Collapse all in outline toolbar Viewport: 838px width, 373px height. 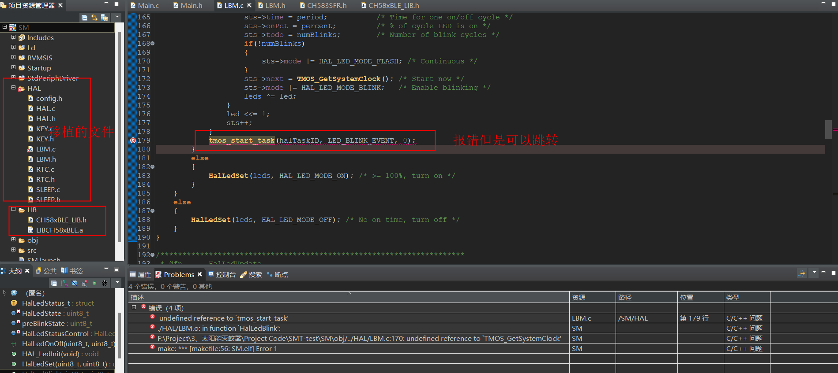pos(54,283)
